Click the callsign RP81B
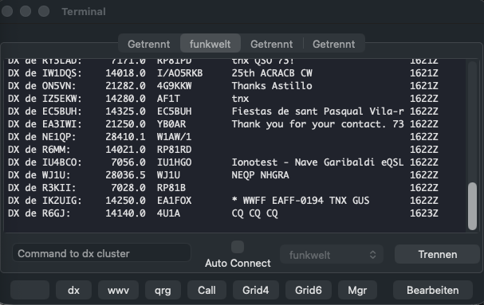 coord(171,188)
